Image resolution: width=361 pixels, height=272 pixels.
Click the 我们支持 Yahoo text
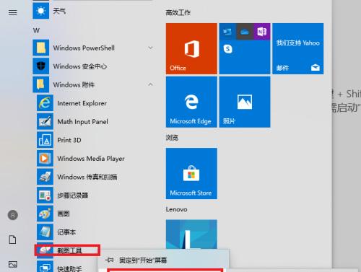point(298,43)
